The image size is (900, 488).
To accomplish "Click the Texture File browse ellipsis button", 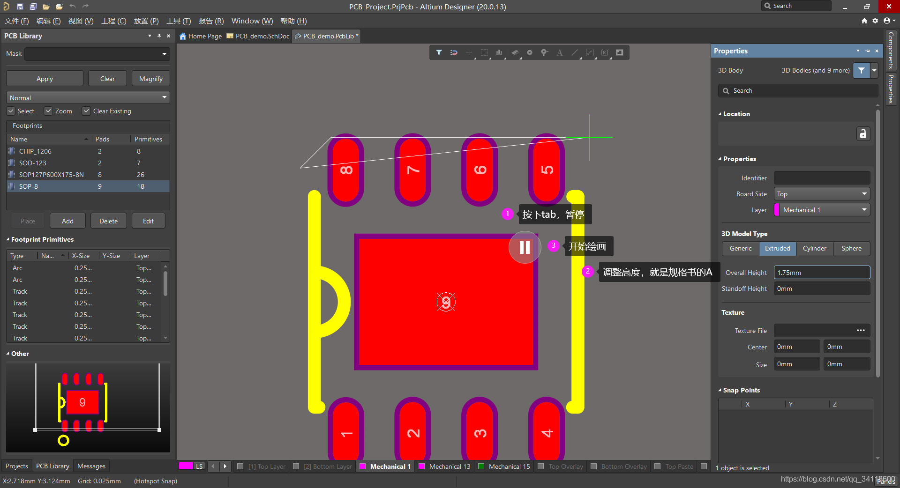I will [x=861, y=330].
